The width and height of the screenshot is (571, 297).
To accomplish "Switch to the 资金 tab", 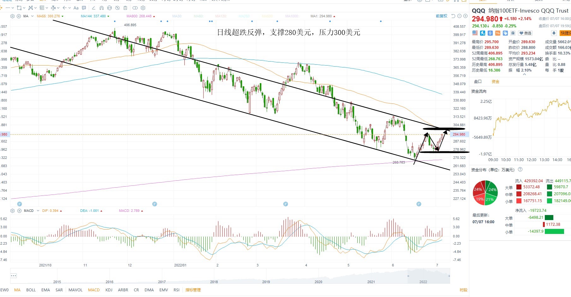I will (x=496, y=82).
